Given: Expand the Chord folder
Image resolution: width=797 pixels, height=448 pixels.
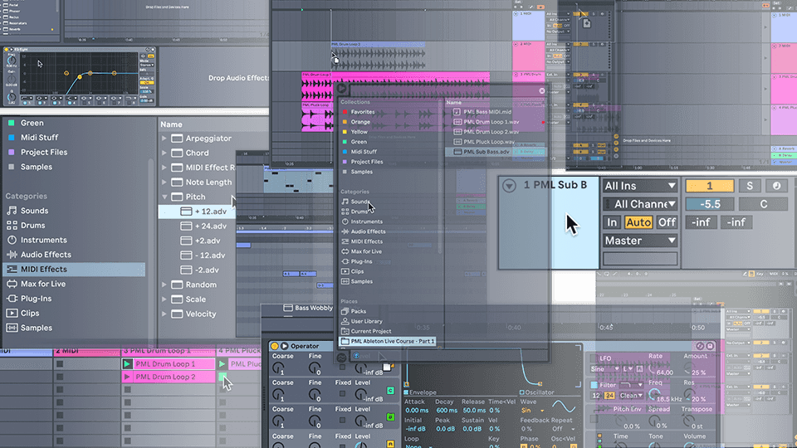Looking at the screenshot, I should [x=164, y=153].
